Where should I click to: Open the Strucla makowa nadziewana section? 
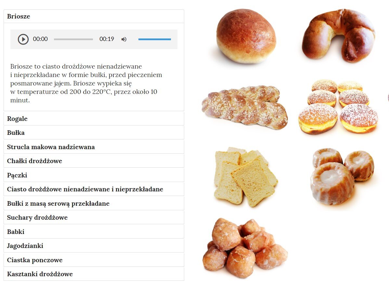click(94, 147)
